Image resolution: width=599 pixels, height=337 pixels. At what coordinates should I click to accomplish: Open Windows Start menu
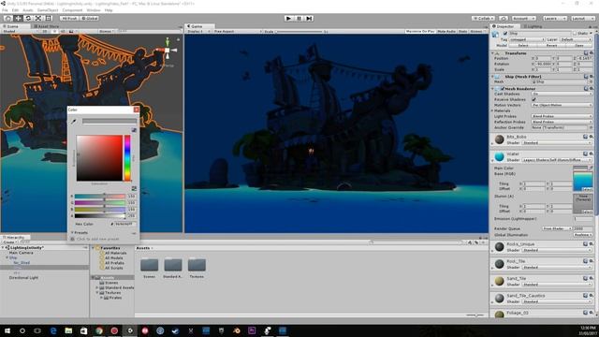coord(7,330)
